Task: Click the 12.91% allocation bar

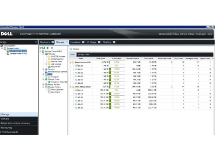Action: coord(117,69)
